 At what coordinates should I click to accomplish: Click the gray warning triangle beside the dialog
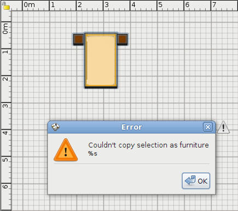tap(223, 127)
